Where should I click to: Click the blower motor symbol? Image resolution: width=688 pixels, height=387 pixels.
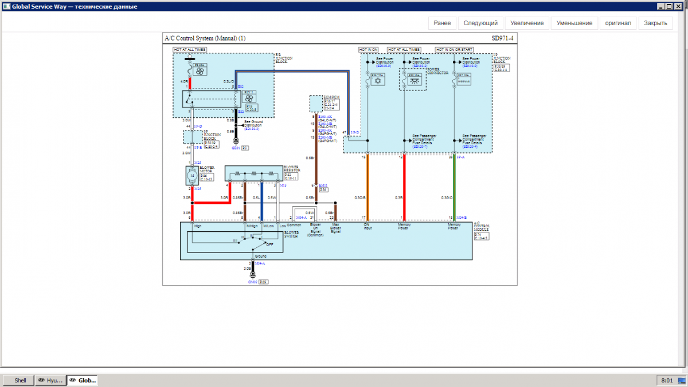click(x=192, y=175)
